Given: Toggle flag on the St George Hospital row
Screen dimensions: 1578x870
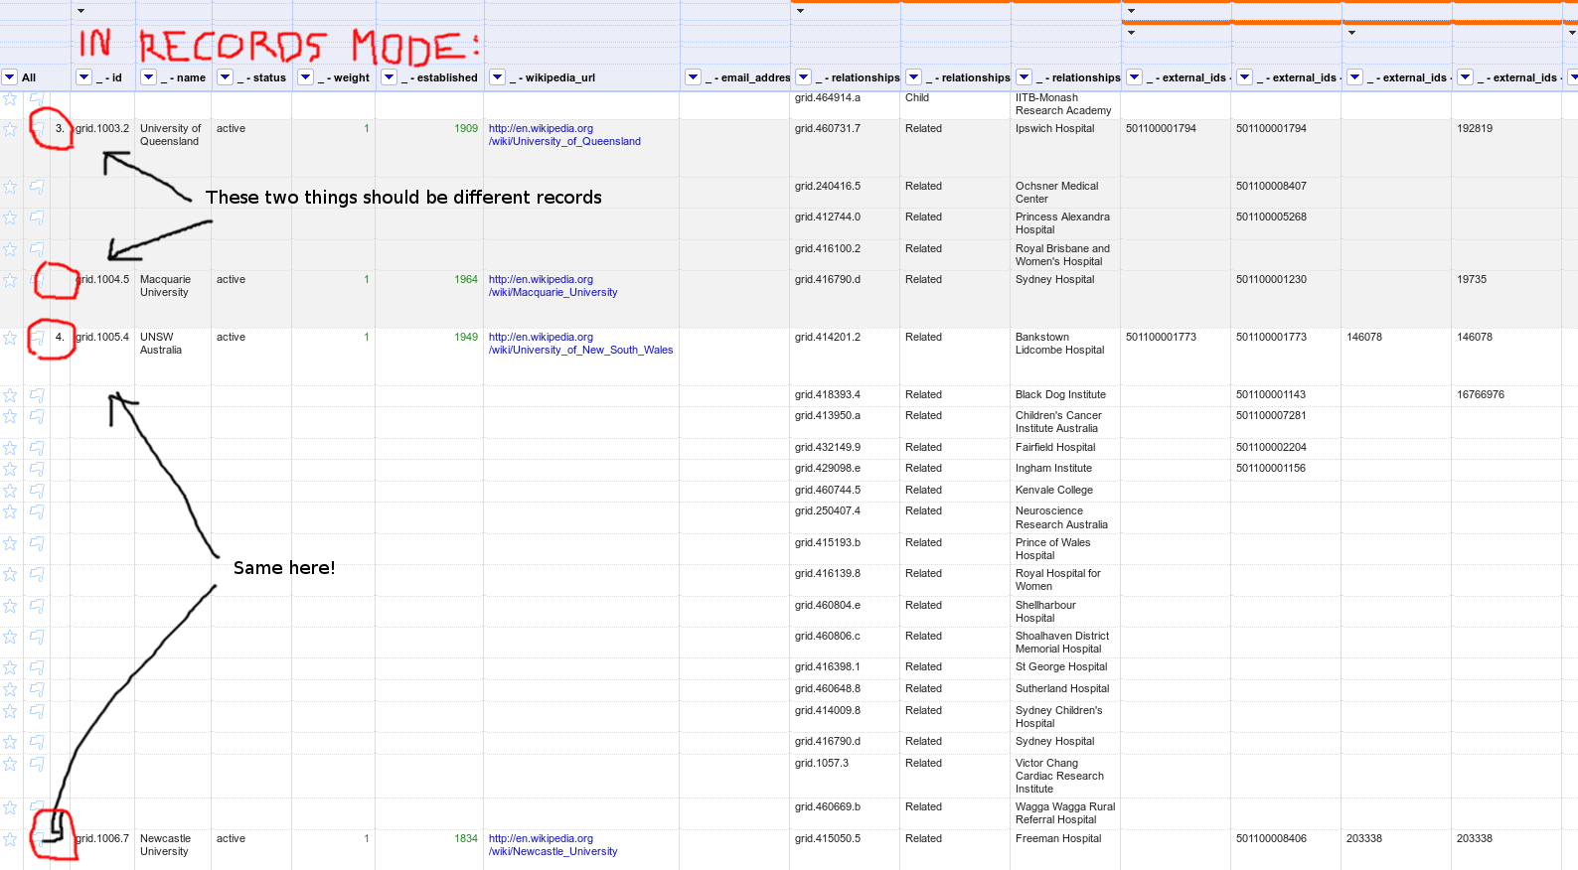Looking at the screenshot, I should [x=37, y=667].
